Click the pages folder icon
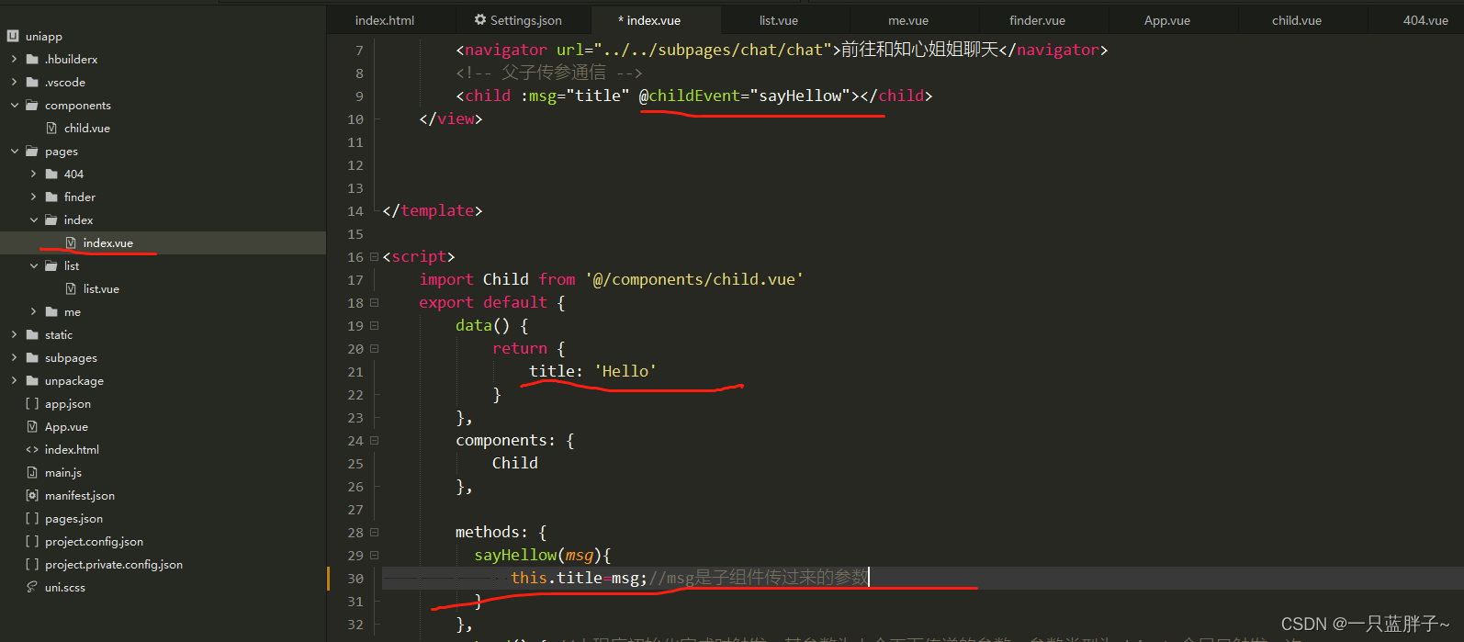 pyautogui.click(x=32, y=151)
